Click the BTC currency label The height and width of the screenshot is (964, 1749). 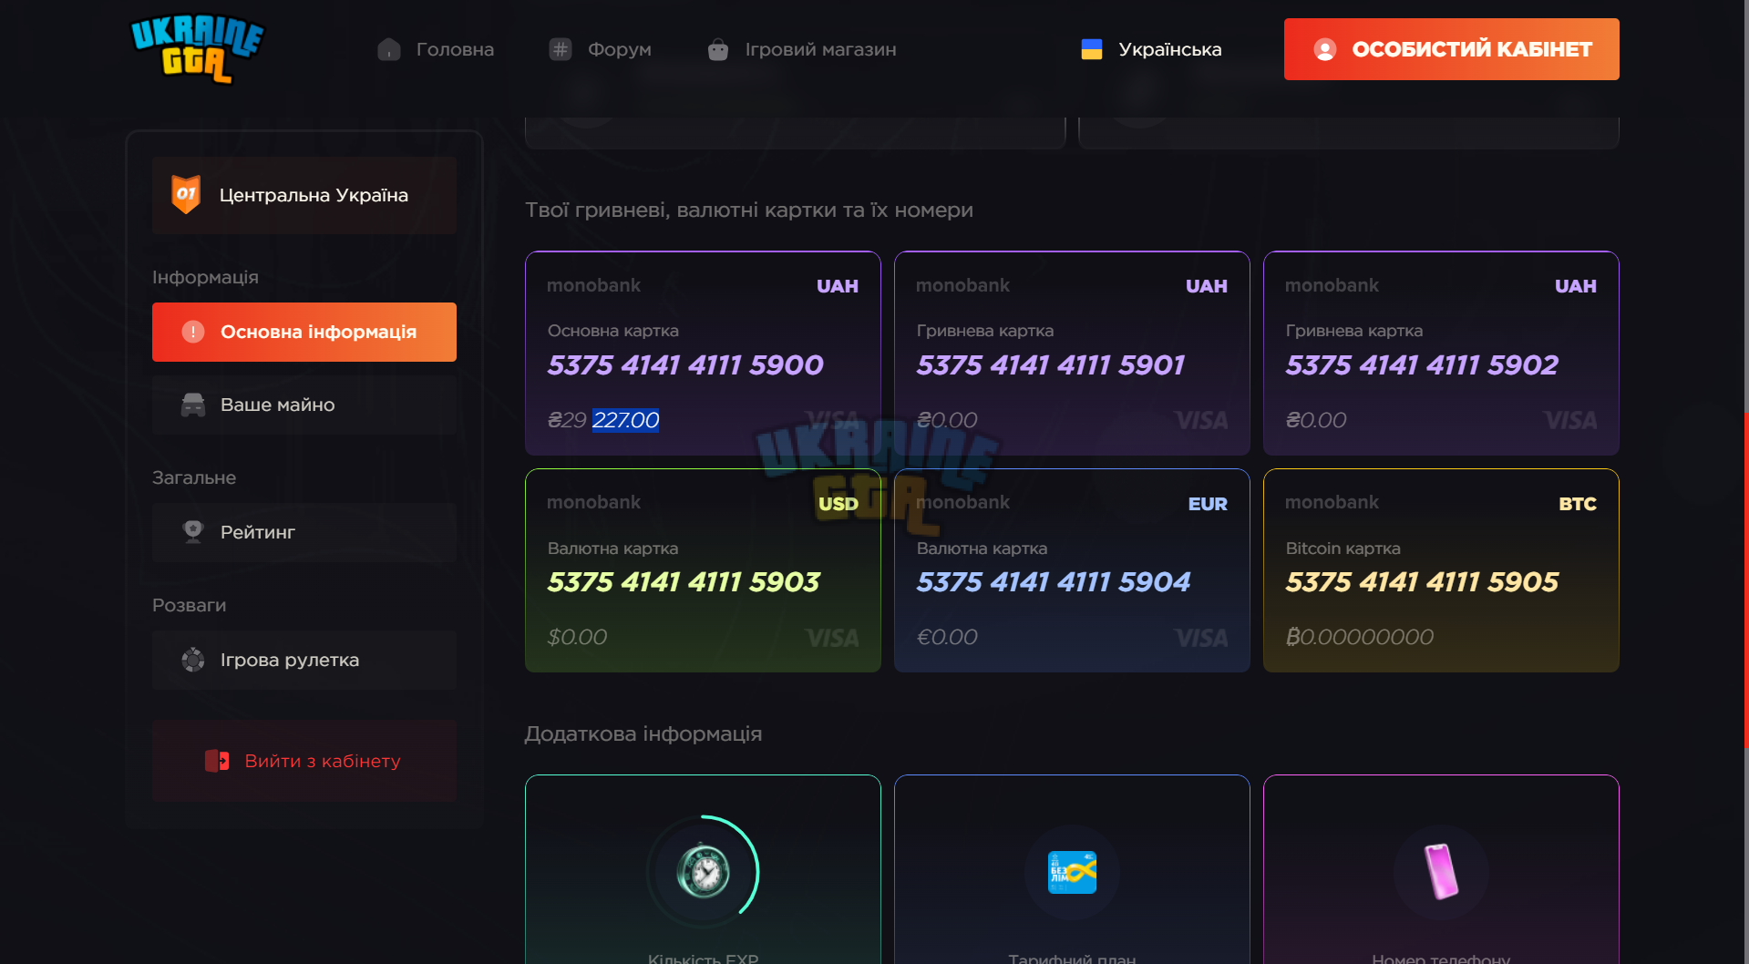pyautogui.click(x=1578, y=504)
